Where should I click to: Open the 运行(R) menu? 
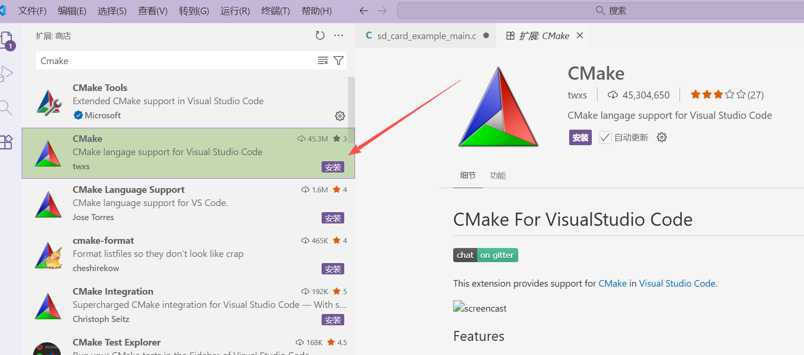tap(235, 11)
